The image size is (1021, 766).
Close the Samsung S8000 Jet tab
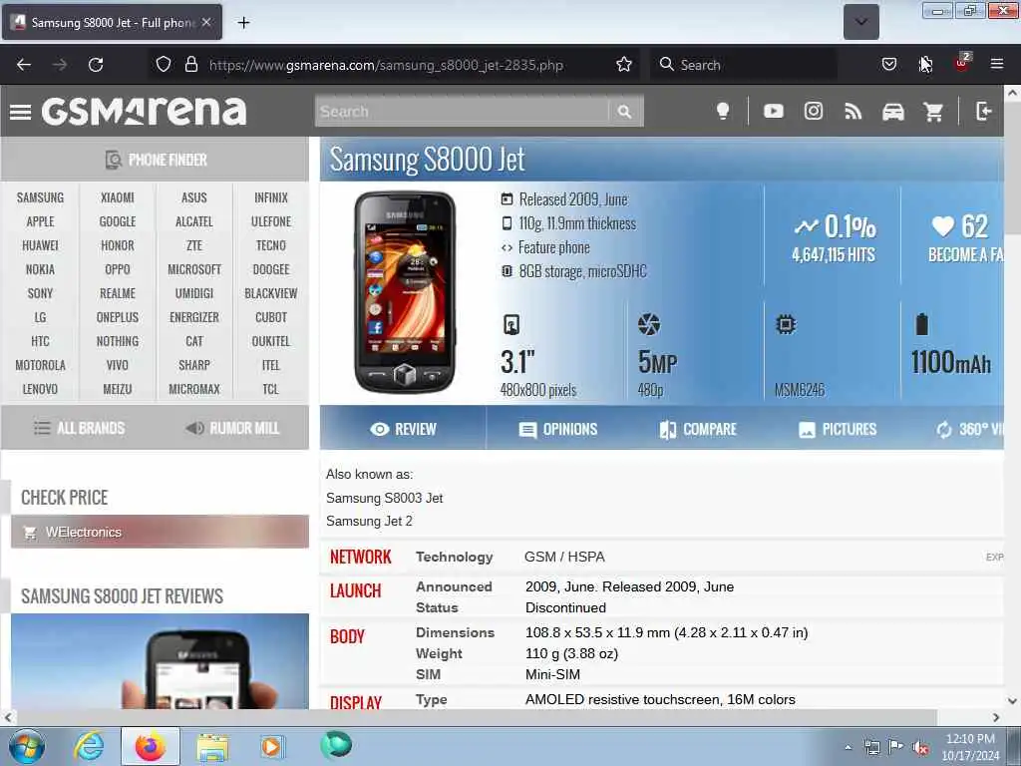coord(206,22)
